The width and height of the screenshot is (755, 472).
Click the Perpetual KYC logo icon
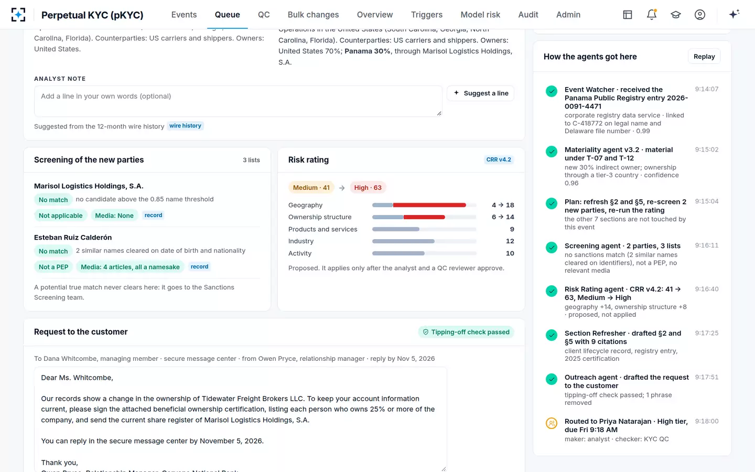(18, 15)
